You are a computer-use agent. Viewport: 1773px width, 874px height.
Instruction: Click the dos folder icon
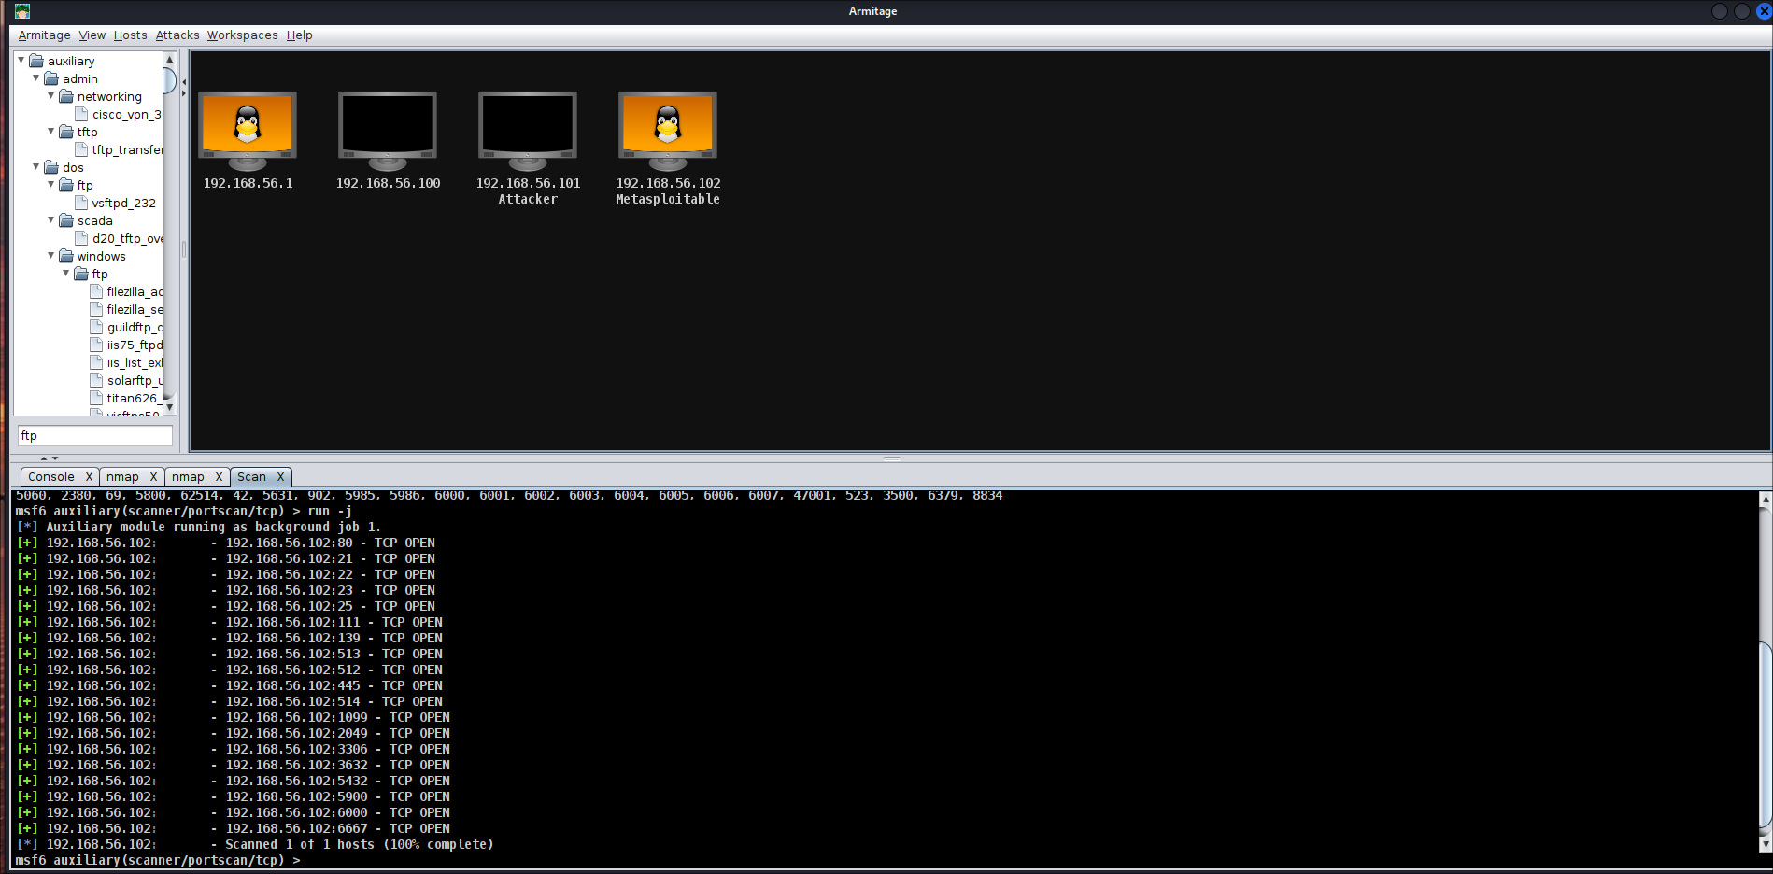(x=51, y=167)
